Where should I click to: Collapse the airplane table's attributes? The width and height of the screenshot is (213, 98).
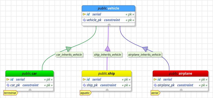(181, 90)
